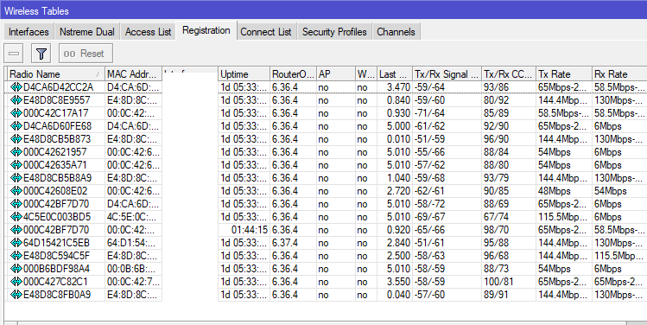Sort by Tx/Rx Signal column header
647x325 pixels.
[447, 74]
